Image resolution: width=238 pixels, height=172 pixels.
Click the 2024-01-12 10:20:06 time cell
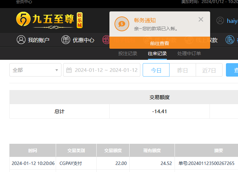pos(33,163)
